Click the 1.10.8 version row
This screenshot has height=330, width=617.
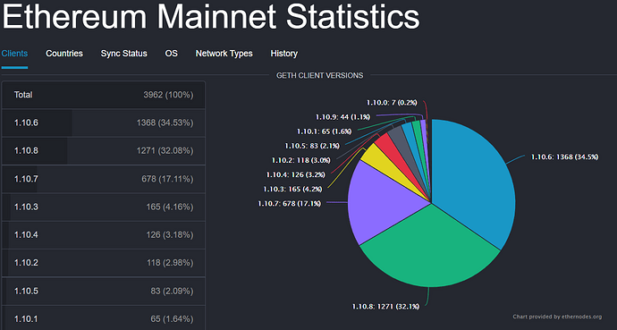[x=104, y=151]
